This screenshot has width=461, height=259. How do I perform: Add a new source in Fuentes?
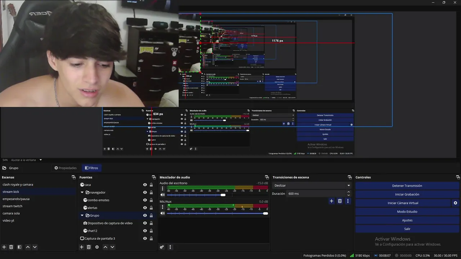coord(82,247)
